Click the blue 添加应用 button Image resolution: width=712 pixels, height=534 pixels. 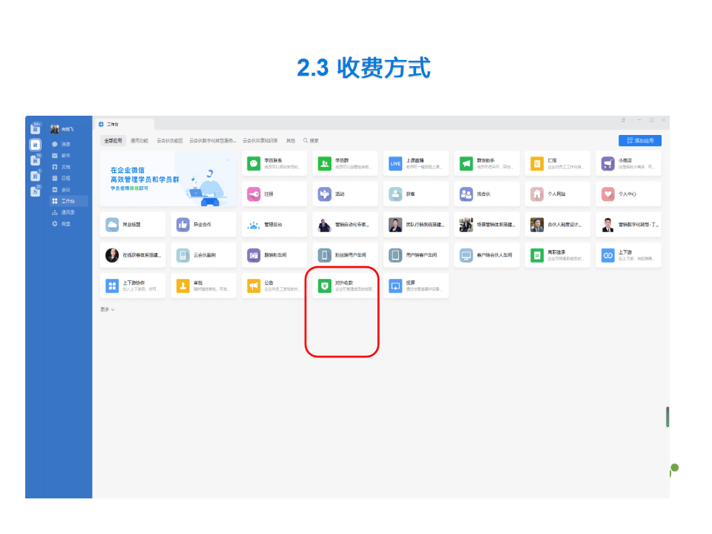pos(640,141)
